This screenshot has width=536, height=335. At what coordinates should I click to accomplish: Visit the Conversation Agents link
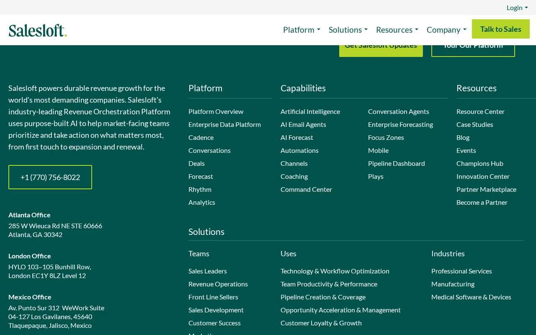click(x=399, y=111)
